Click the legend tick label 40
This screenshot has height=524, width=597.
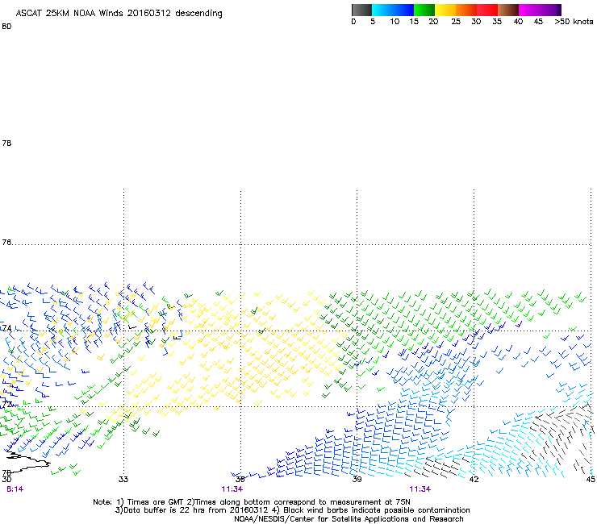(518, 22)
